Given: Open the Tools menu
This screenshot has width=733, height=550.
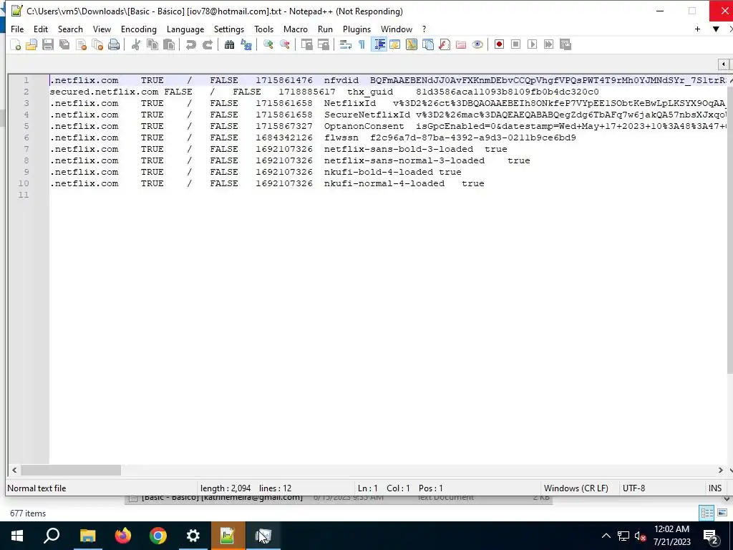Looking at the screenshot, I should coord(263,29).
